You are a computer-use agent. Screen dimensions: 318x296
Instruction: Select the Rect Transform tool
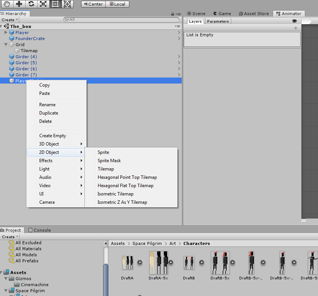pos(55,4)
